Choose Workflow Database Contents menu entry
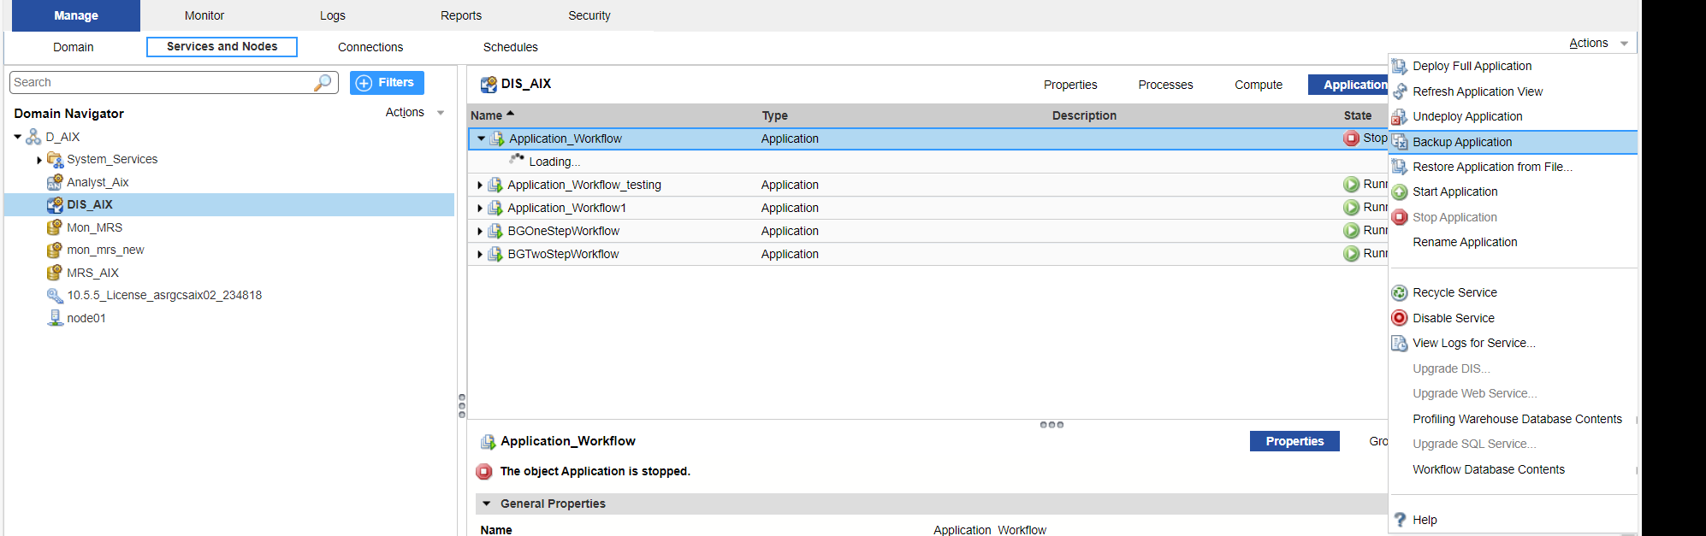The height and width of the screenshot is (536, 1706). pos(1489,469)
